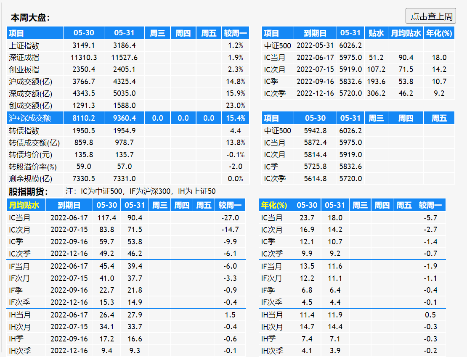467x357 pixels.
Task: Click 上证指数 05-31 value 3186.4
Action: (124, 45)
